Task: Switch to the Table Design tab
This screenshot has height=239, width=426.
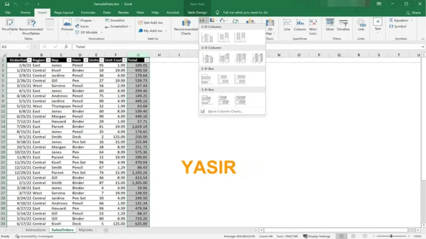Action: click(197, 12)
